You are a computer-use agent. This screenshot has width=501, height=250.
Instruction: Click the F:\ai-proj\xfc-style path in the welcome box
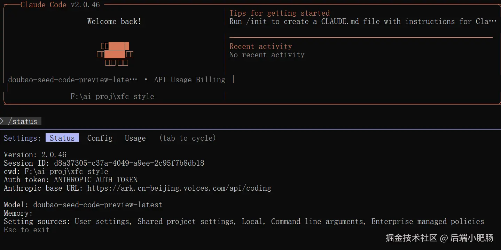click(x=112, y=96)
